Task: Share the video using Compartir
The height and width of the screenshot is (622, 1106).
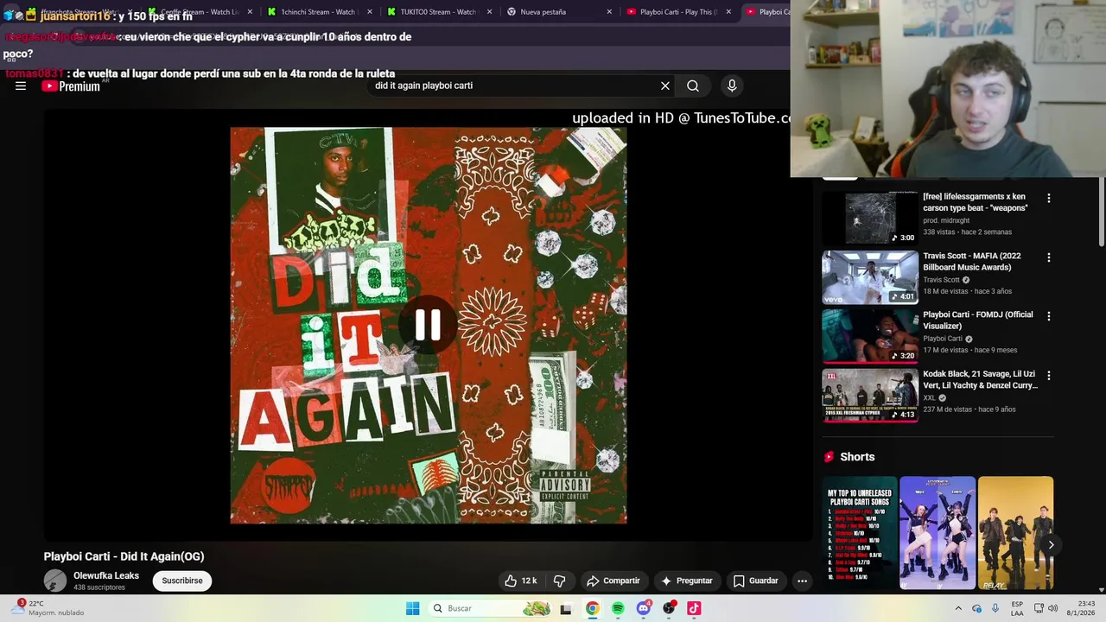Action: click(x=613, y=581)
